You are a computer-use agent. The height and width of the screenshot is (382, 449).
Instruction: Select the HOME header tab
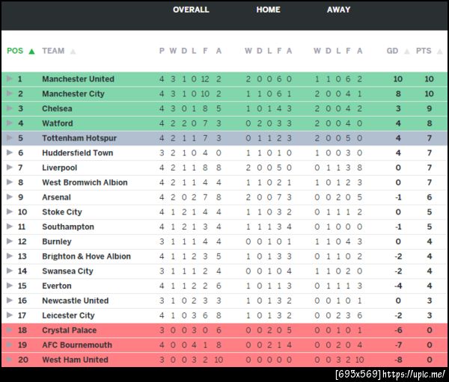pos(268,10)
